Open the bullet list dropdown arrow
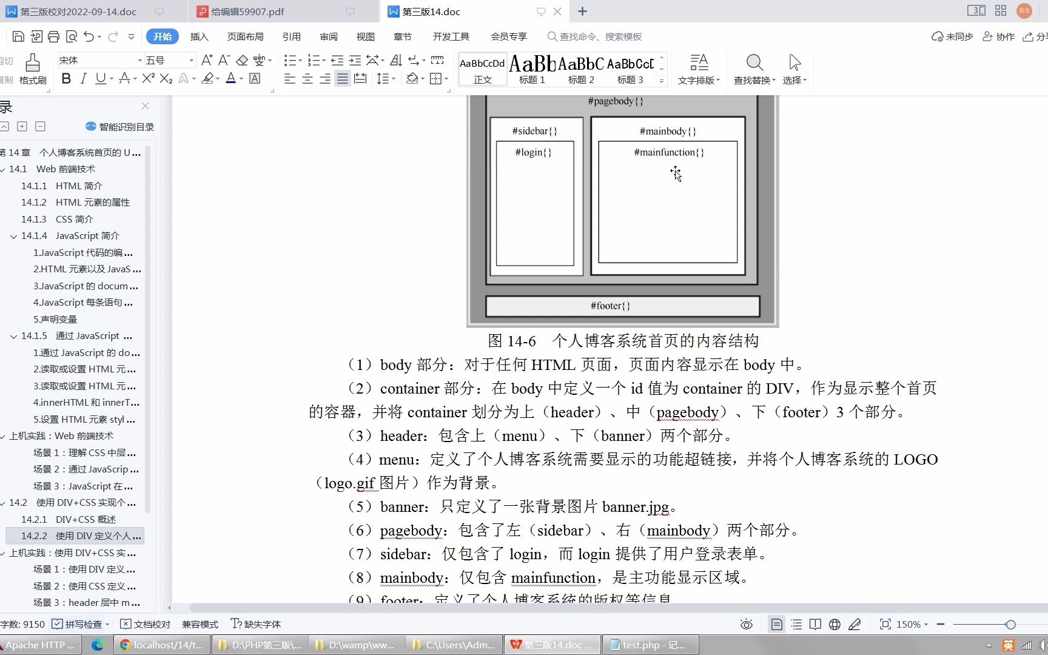Image resolution: width=1048 pixels, height=655 pixels. [x=300, y=60]
